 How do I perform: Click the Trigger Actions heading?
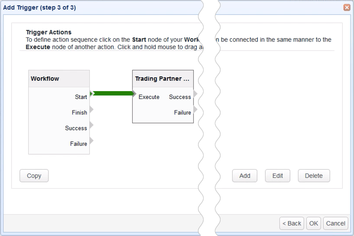click(49, 32)
